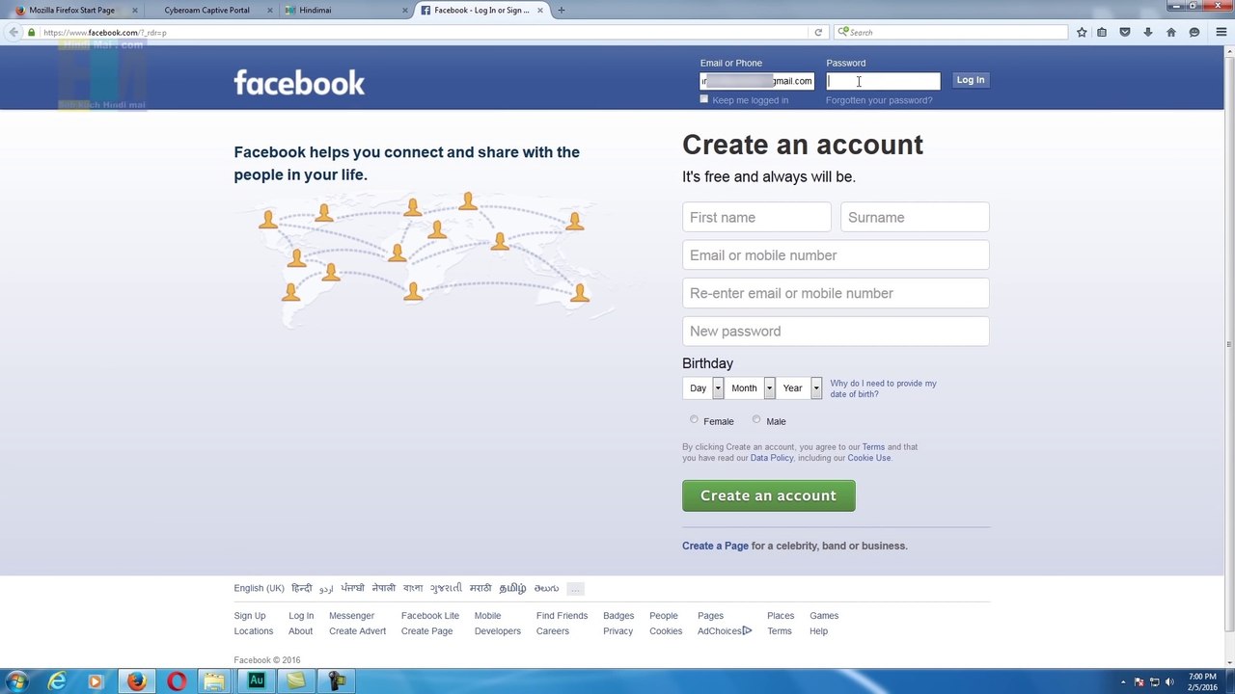Open the bookmarks list icon
Screen dimensions: 1235x694
pyautogui.click(x=1102, y=32)
